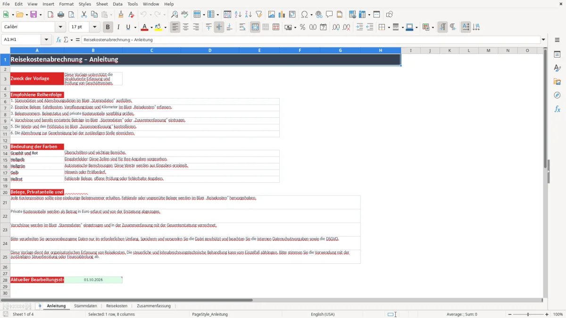566x318 pixels.
Task: Open the font size dropdown
Action: pos(94,27)
